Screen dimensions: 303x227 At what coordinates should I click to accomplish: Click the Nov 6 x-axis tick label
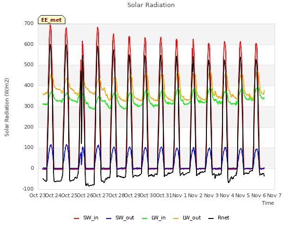point(258,195)
